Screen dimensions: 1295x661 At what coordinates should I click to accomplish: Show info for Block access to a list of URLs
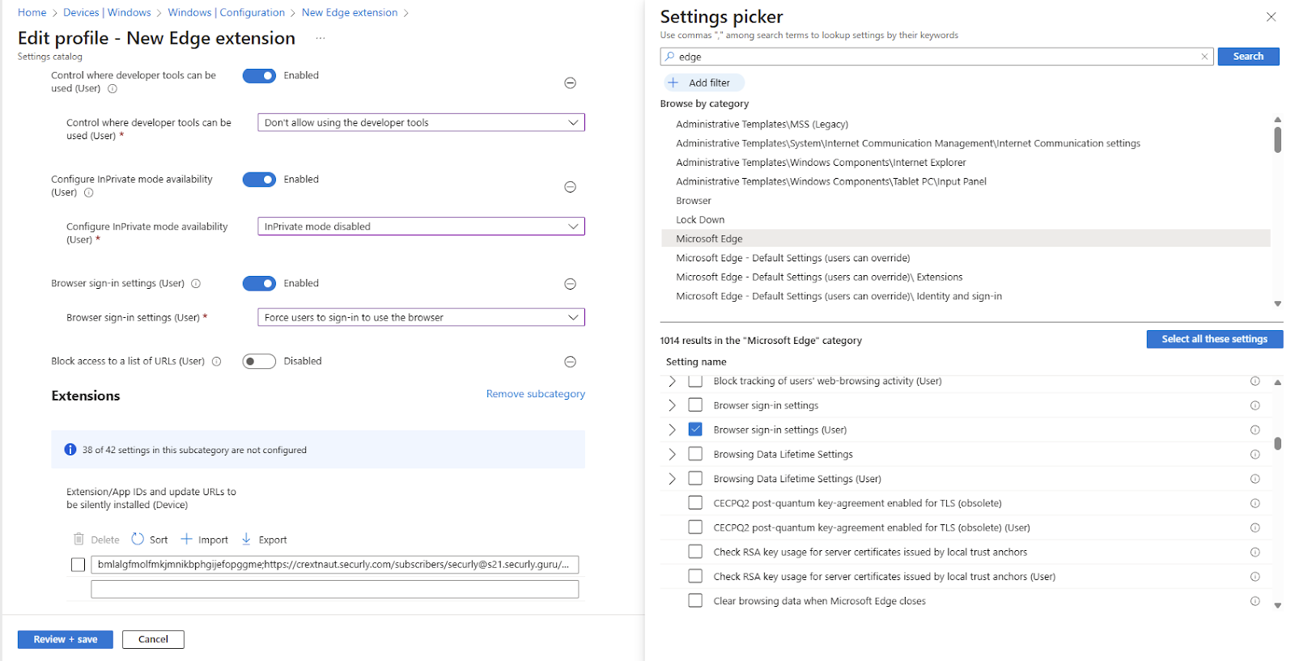(216, 362)
